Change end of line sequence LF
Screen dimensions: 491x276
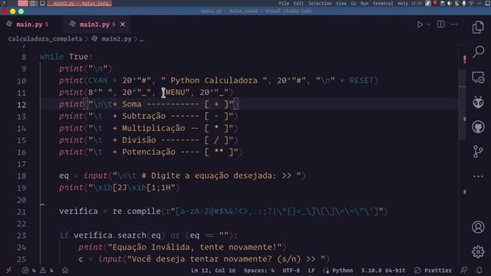[x=311, y=271]
